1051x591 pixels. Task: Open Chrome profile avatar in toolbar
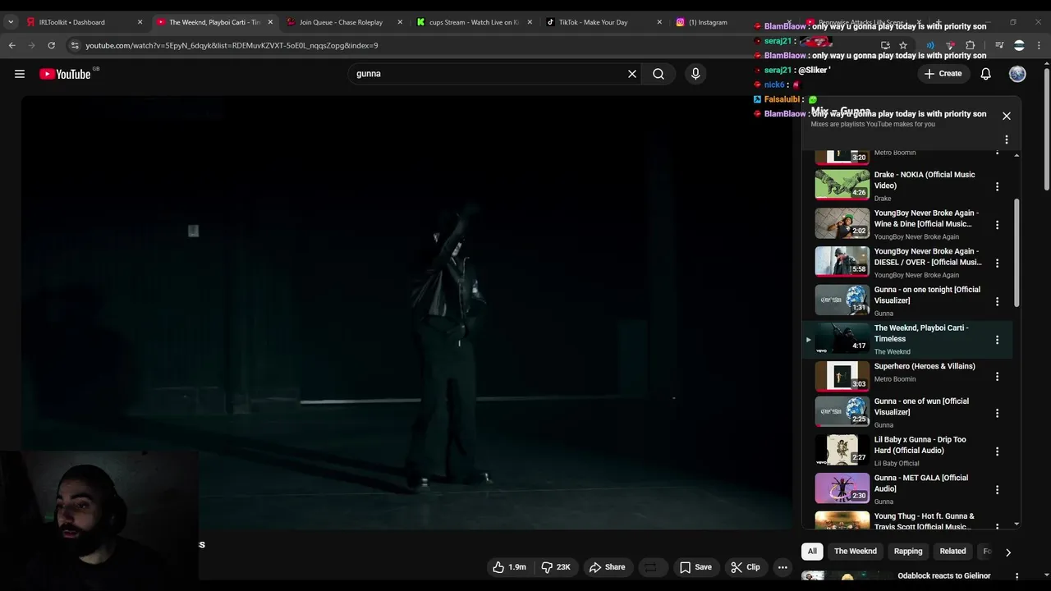coord(1019,45)
